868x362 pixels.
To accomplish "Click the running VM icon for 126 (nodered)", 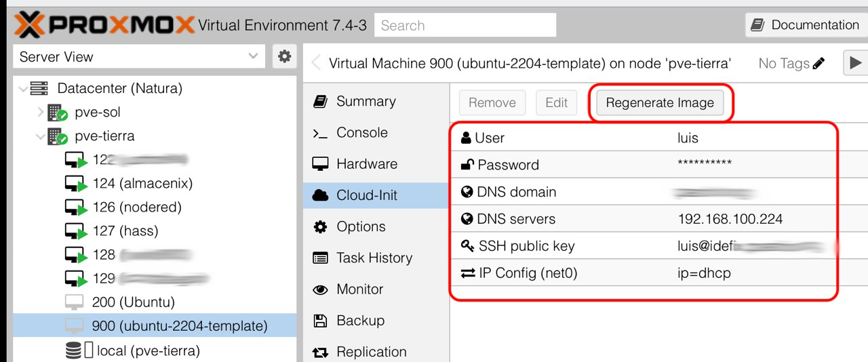I will [x=76, y=207].
